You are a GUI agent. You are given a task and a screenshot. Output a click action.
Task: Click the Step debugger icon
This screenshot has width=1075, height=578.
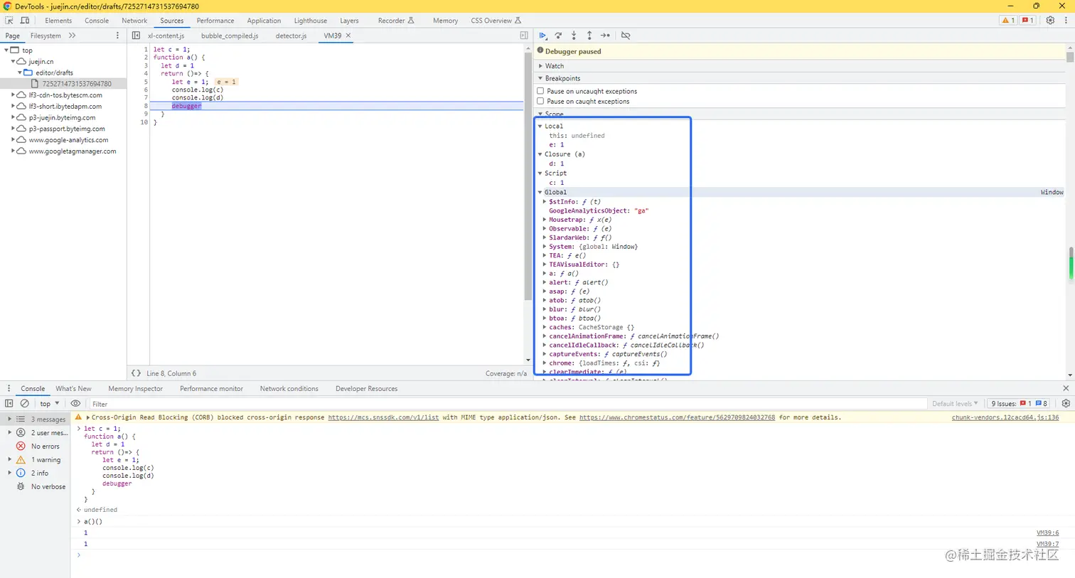coord(605,36)
